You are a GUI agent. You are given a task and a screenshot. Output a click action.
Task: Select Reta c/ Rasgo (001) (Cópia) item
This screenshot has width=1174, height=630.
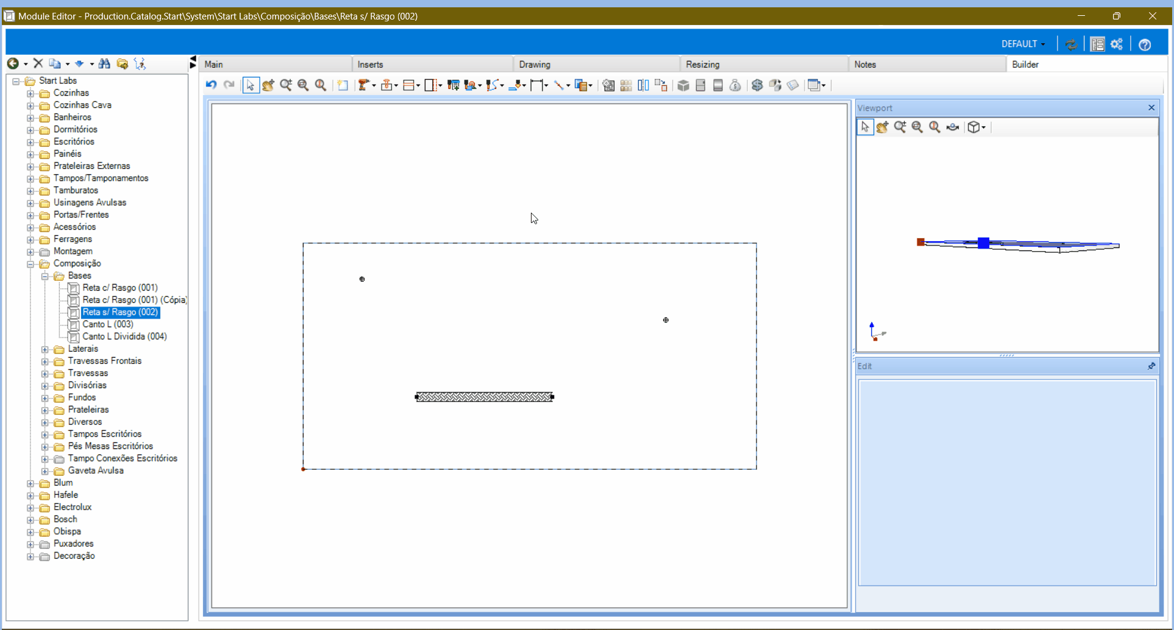[x=134, y=300]
